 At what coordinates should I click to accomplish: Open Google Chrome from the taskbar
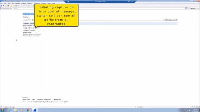point(28,110)
